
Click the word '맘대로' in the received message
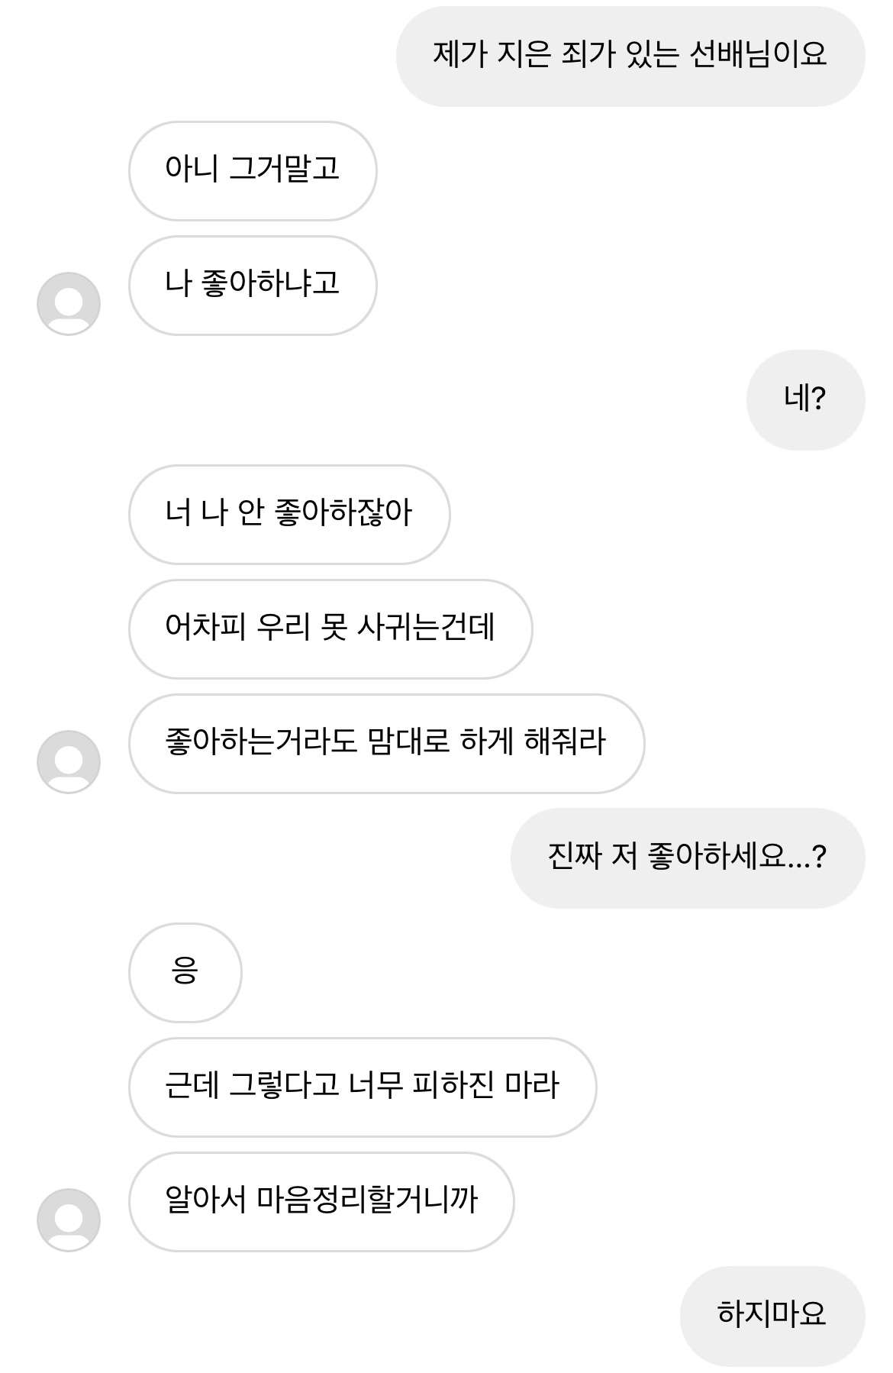click(x=408, y=741)
